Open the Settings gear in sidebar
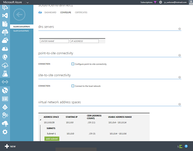Viewport: 193px width, 151px height. 5,132
